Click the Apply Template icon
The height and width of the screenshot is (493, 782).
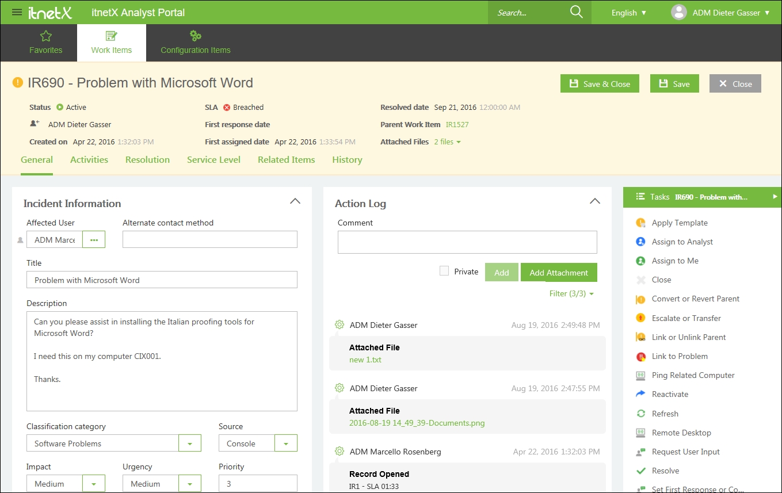[640, 223]
